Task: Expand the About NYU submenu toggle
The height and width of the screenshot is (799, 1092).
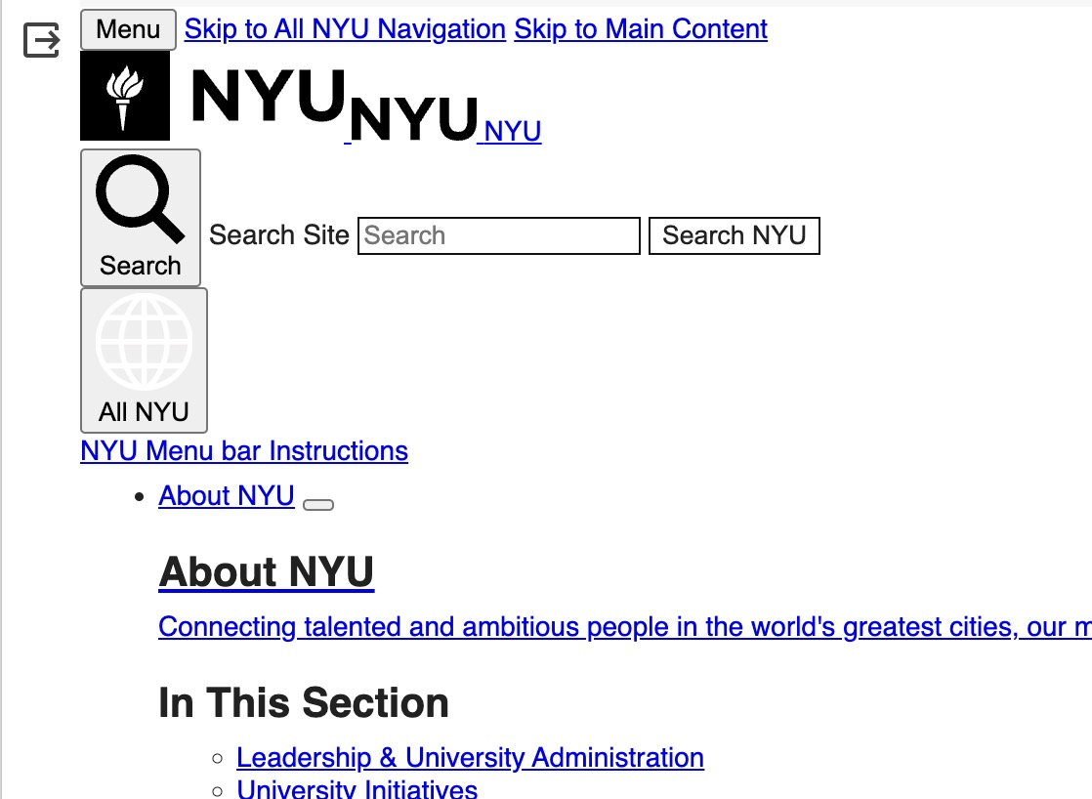Action: (x=318, y=505)
